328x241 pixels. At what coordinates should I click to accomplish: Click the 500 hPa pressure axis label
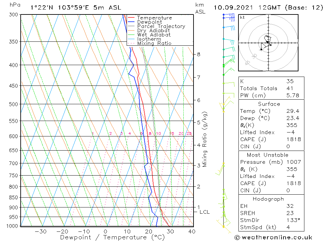point(13,104)
